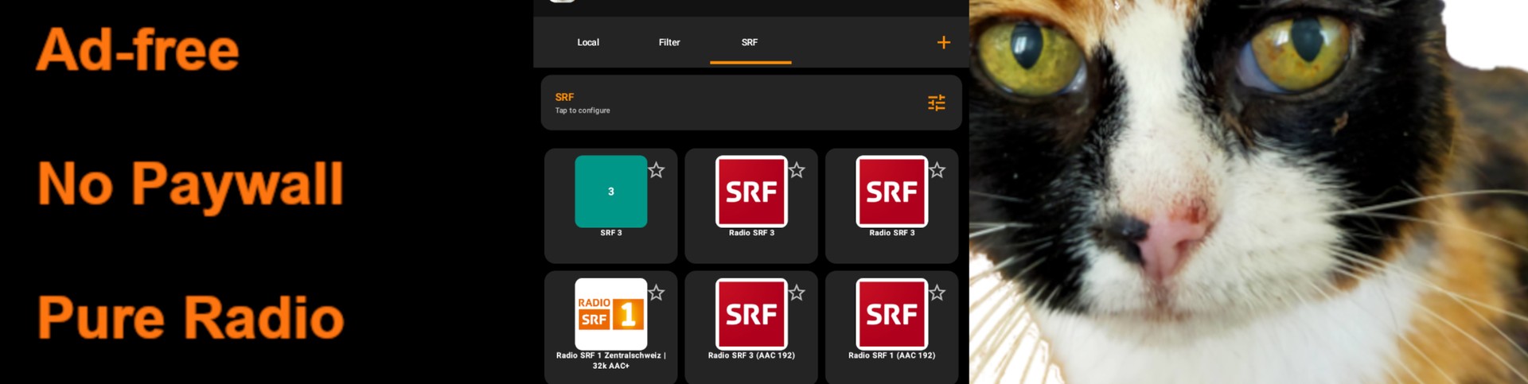
Task: Play middle Radio SRF 3 red logo
Action: click(751, 192)
